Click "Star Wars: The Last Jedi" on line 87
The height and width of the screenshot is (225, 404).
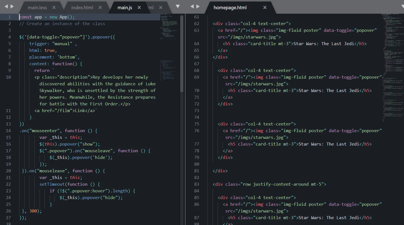(329, 218)
